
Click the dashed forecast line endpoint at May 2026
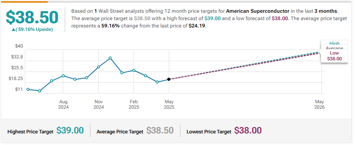[320, 52]
